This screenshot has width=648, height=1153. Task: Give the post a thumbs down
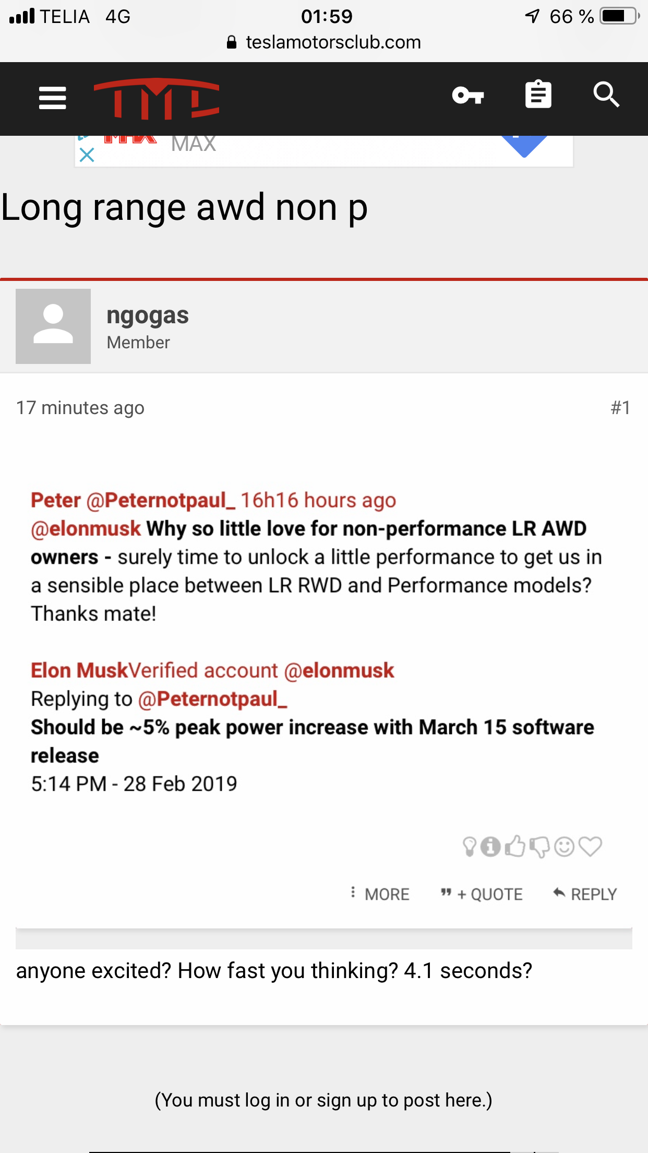(x=539, y=847)
